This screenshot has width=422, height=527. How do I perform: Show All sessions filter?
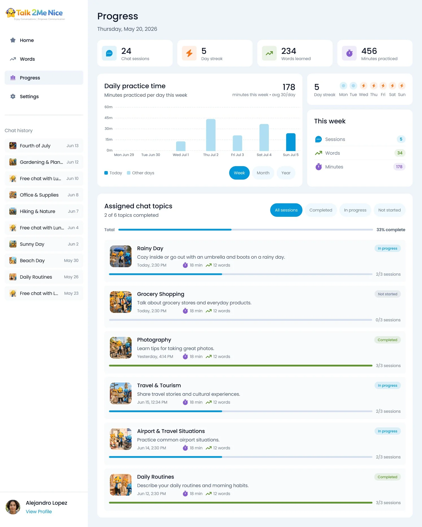point(286,210)
